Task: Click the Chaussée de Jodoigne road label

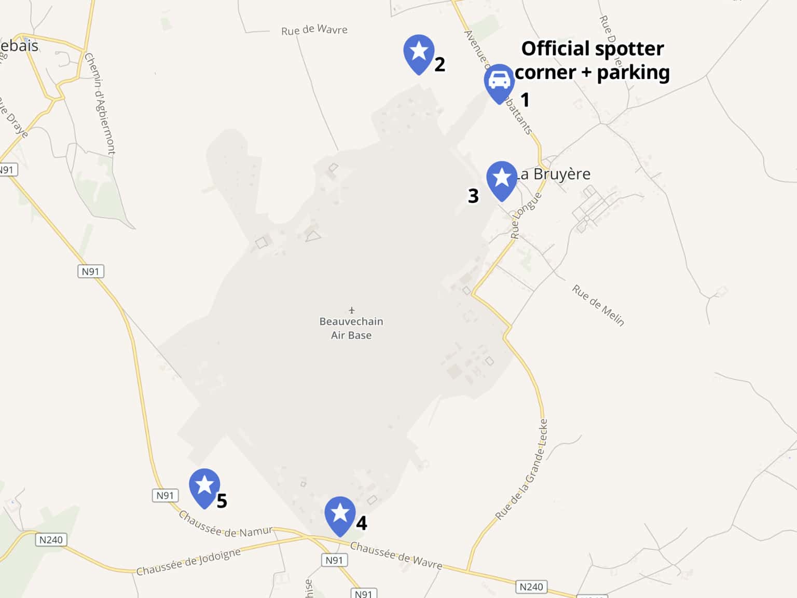Action: point(189,562)
